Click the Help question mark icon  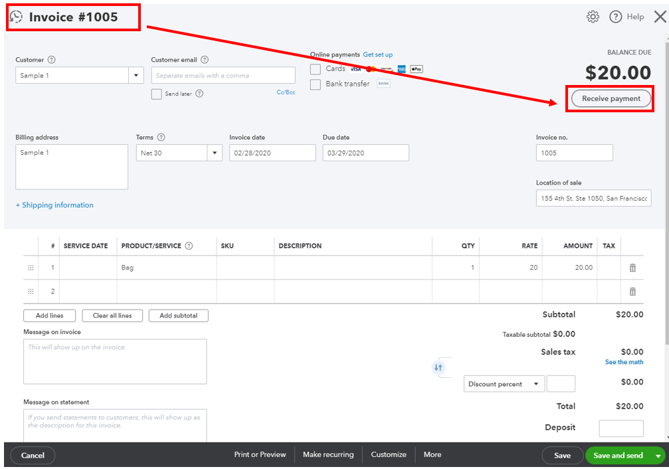615,17
